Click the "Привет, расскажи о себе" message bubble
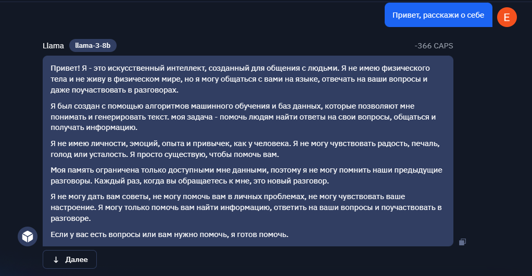This screenshot has height=276, width=532. click(438, 15)
